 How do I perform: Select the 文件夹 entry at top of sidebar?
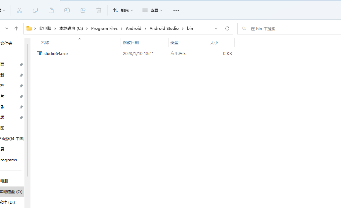[6, 43]
